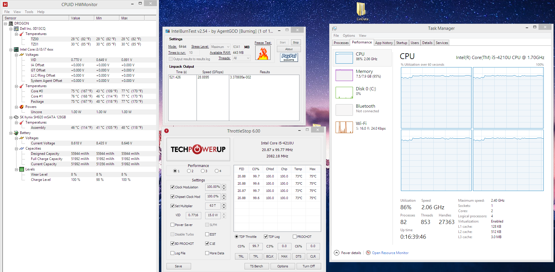
Task: Click the Fewer details chevron icon
Action: click(x=336, y=253)
